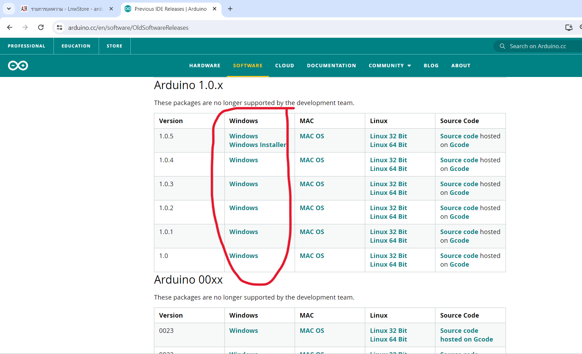Download Windows Installer for 1.0.5
Screen dimensions: 582x354
pos(258,145)
